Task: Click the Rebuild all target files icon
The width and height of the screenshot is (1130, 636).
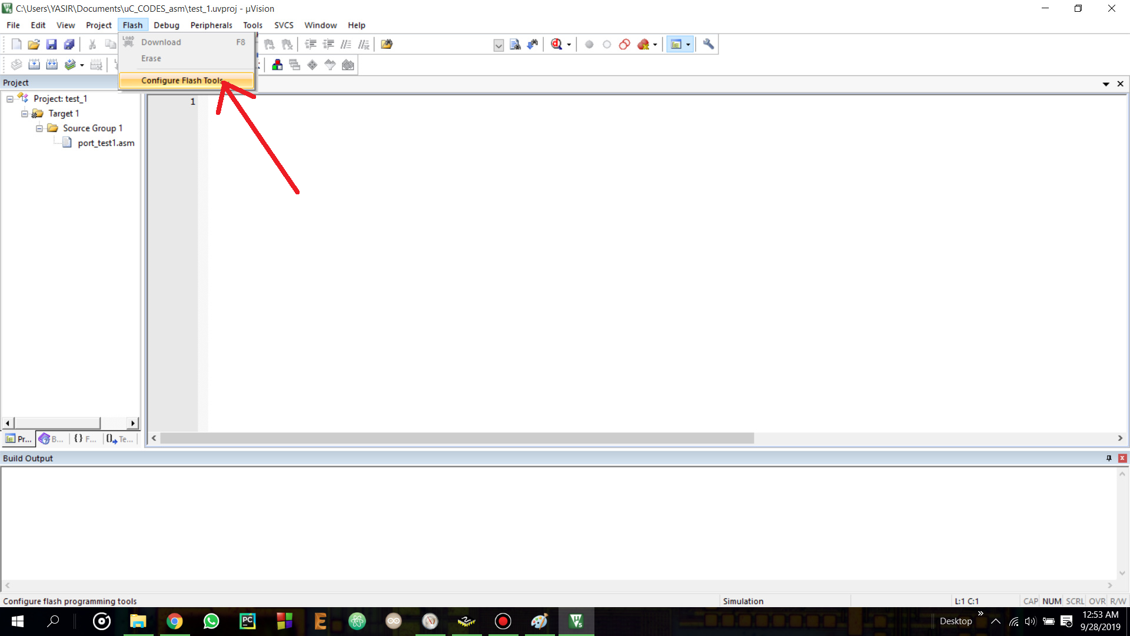Action: pyautogui.click(x=52, y=65)
